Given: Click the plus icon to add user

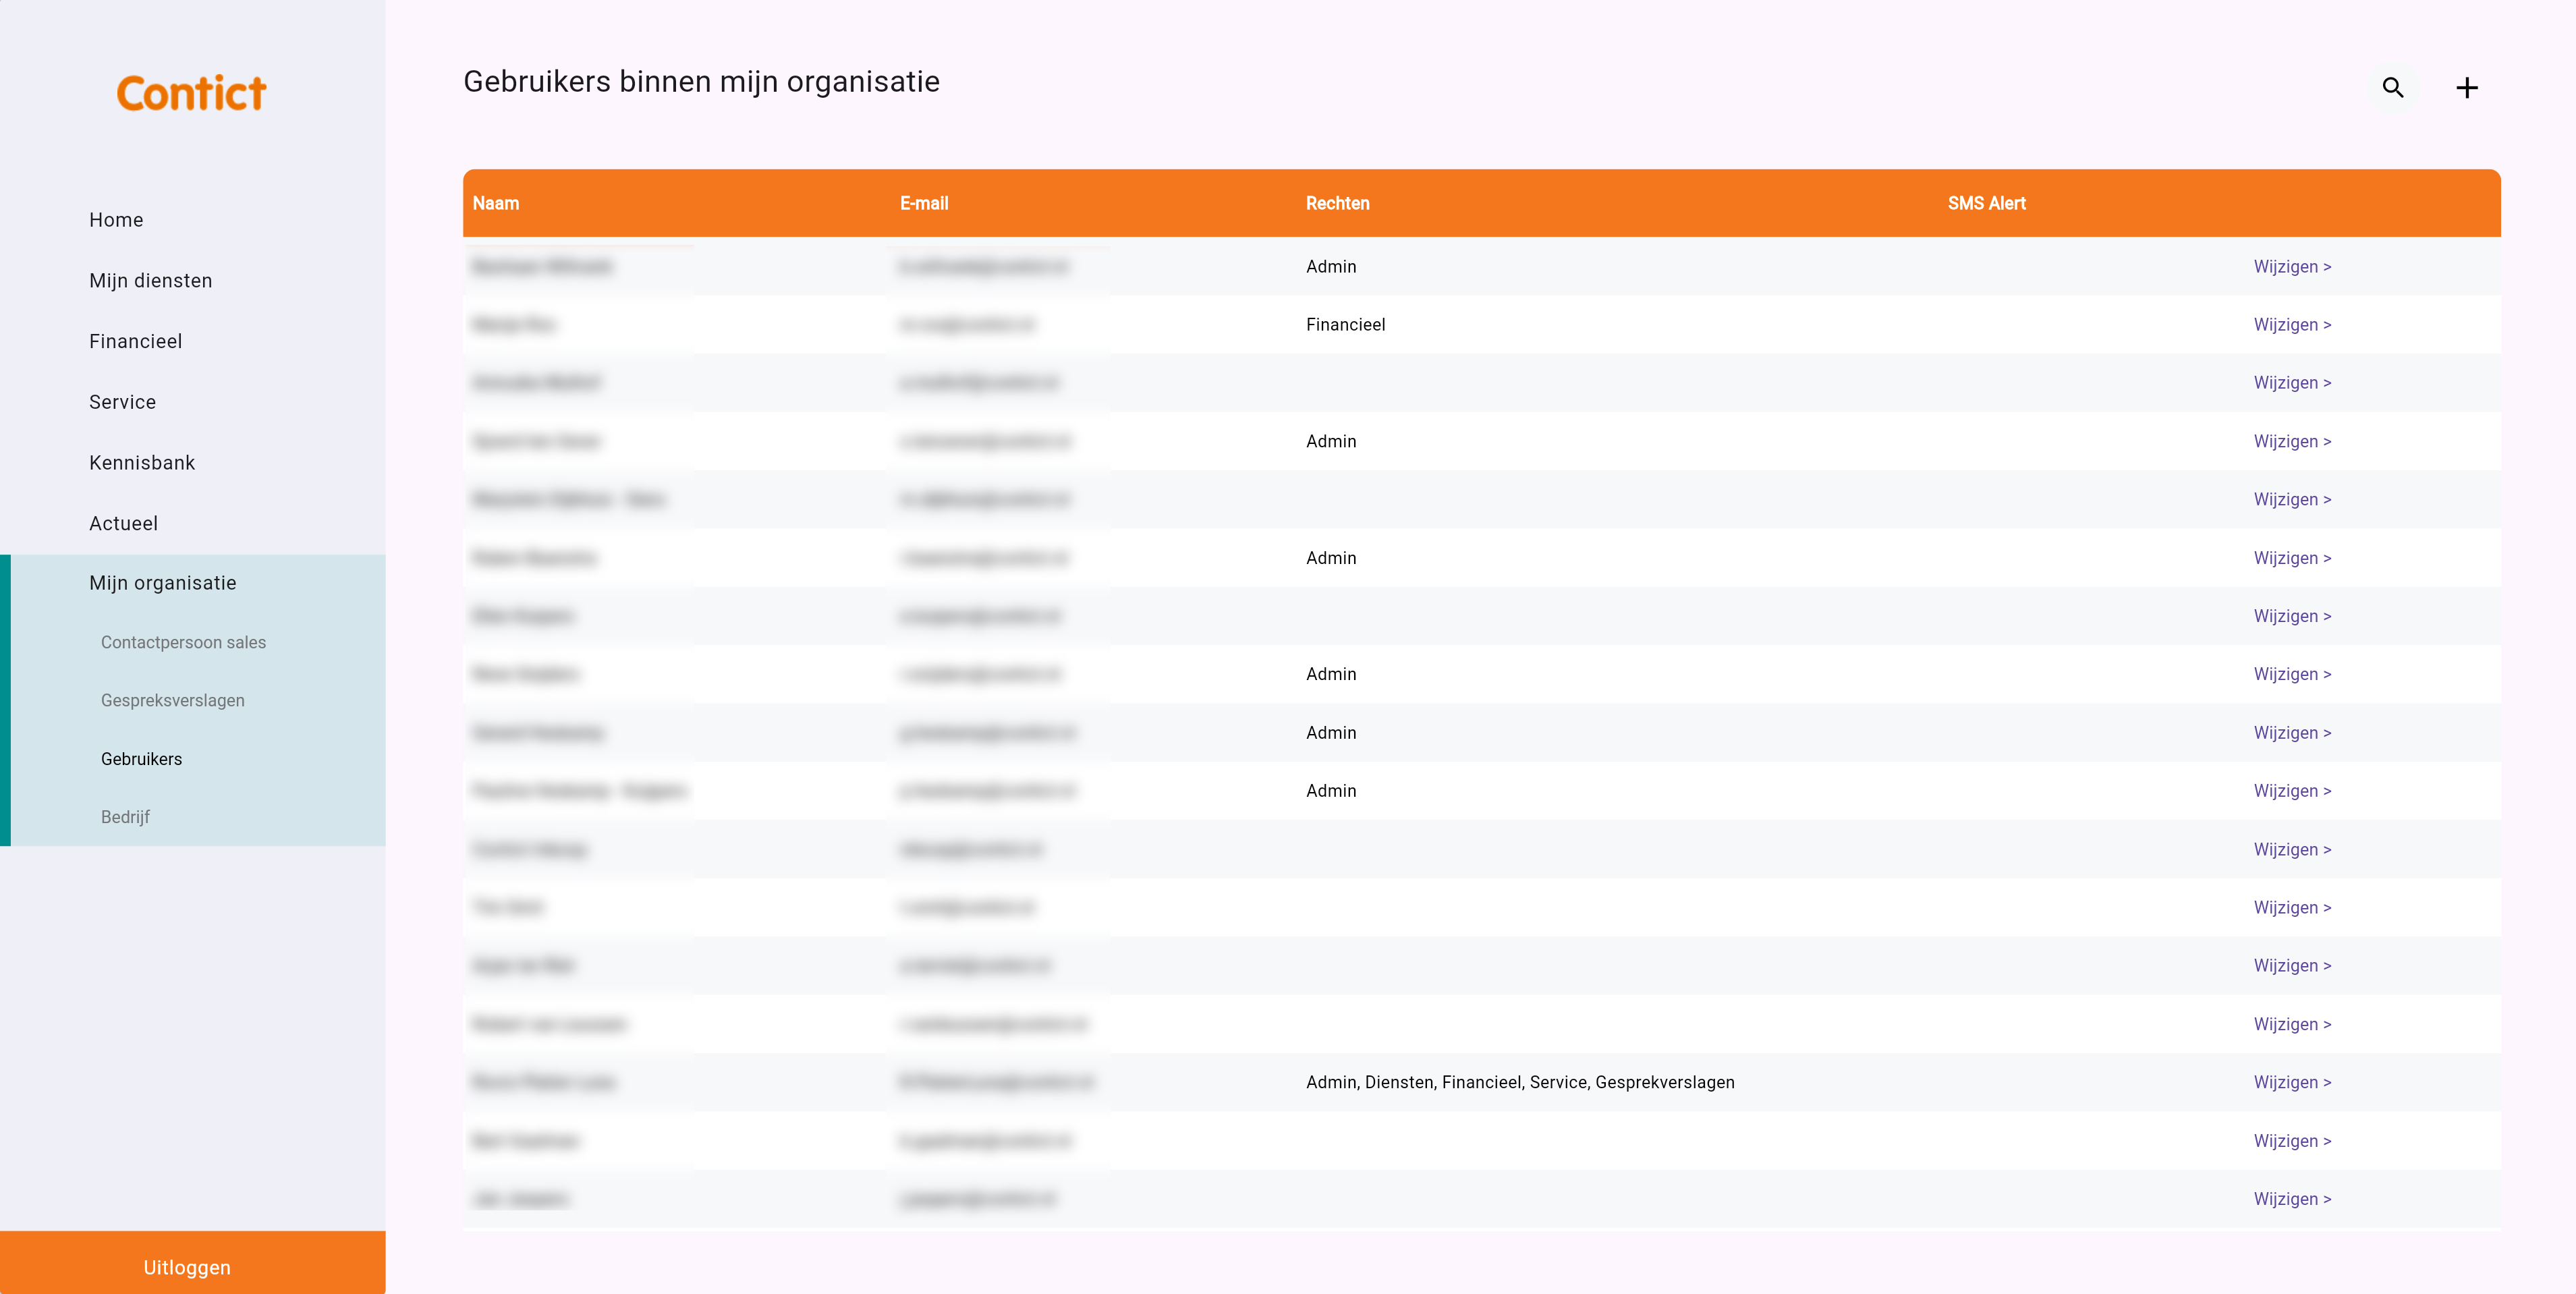Looking at the screenshot, I should [2466, 88].
